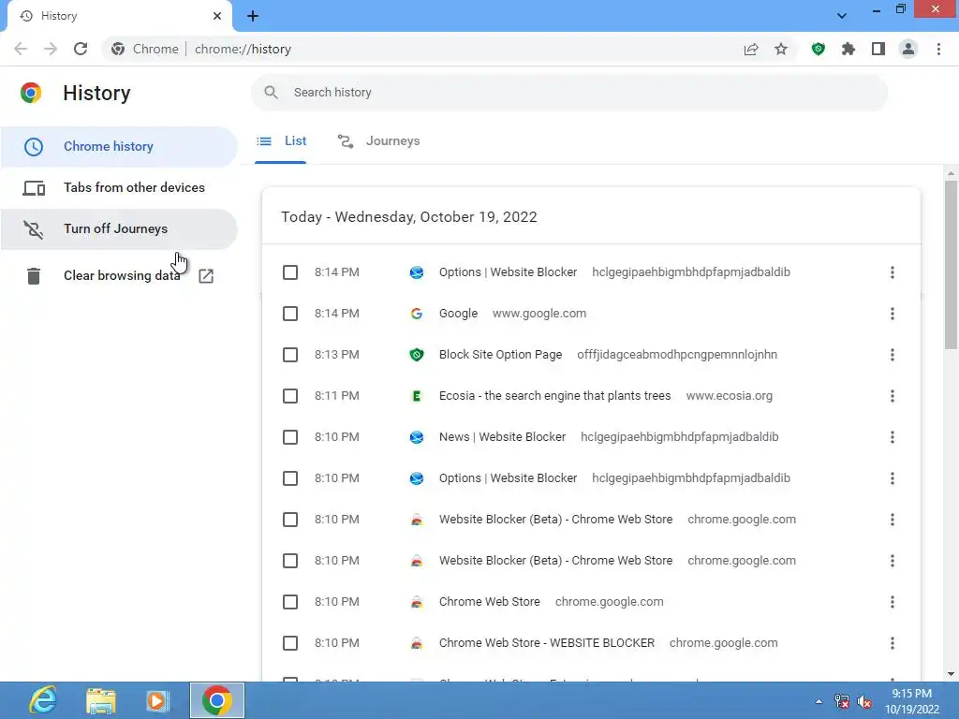Open actions menu for the Ecosia entry

click(893, 396)
